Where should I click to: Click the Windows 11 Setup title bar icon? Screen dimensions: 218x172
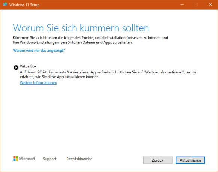pyautogui.click(x=5, y=4)
